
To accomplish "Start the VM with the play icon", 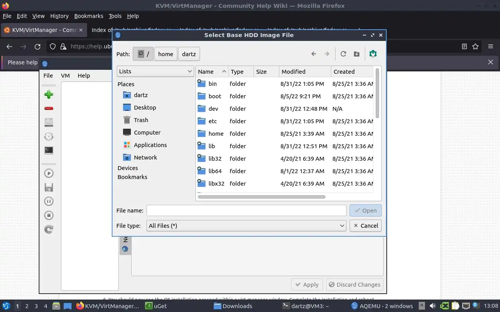I will [49, 173].
